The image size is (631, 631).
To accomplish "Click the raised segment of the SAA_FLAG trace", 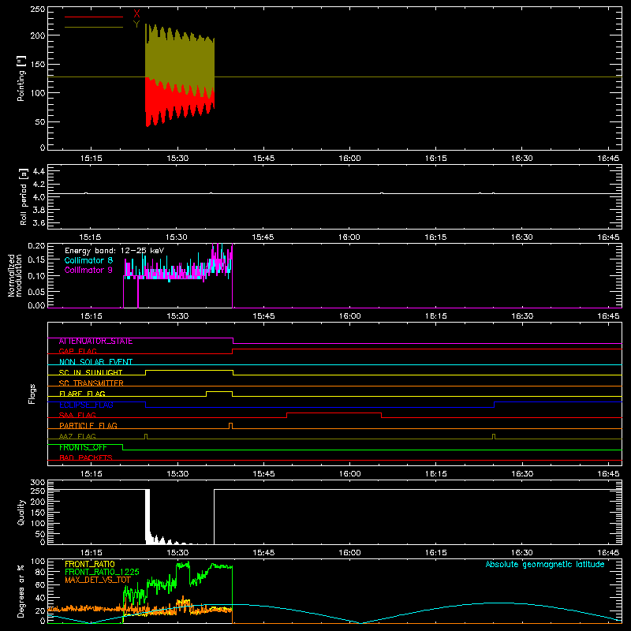I will [x=334, y=413].
